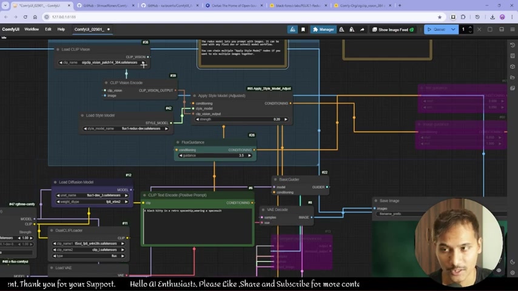Open the Queue button dropdown arrow
518x291 pixels.
(x=453, y=29)
